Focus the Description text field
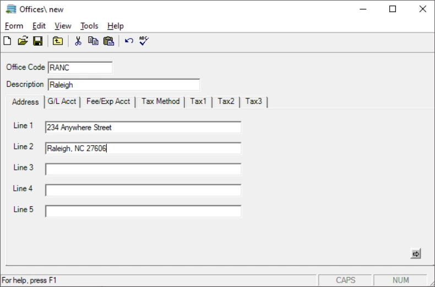The height and width of the screenshot is (287, 435). (x=123, y=85)
